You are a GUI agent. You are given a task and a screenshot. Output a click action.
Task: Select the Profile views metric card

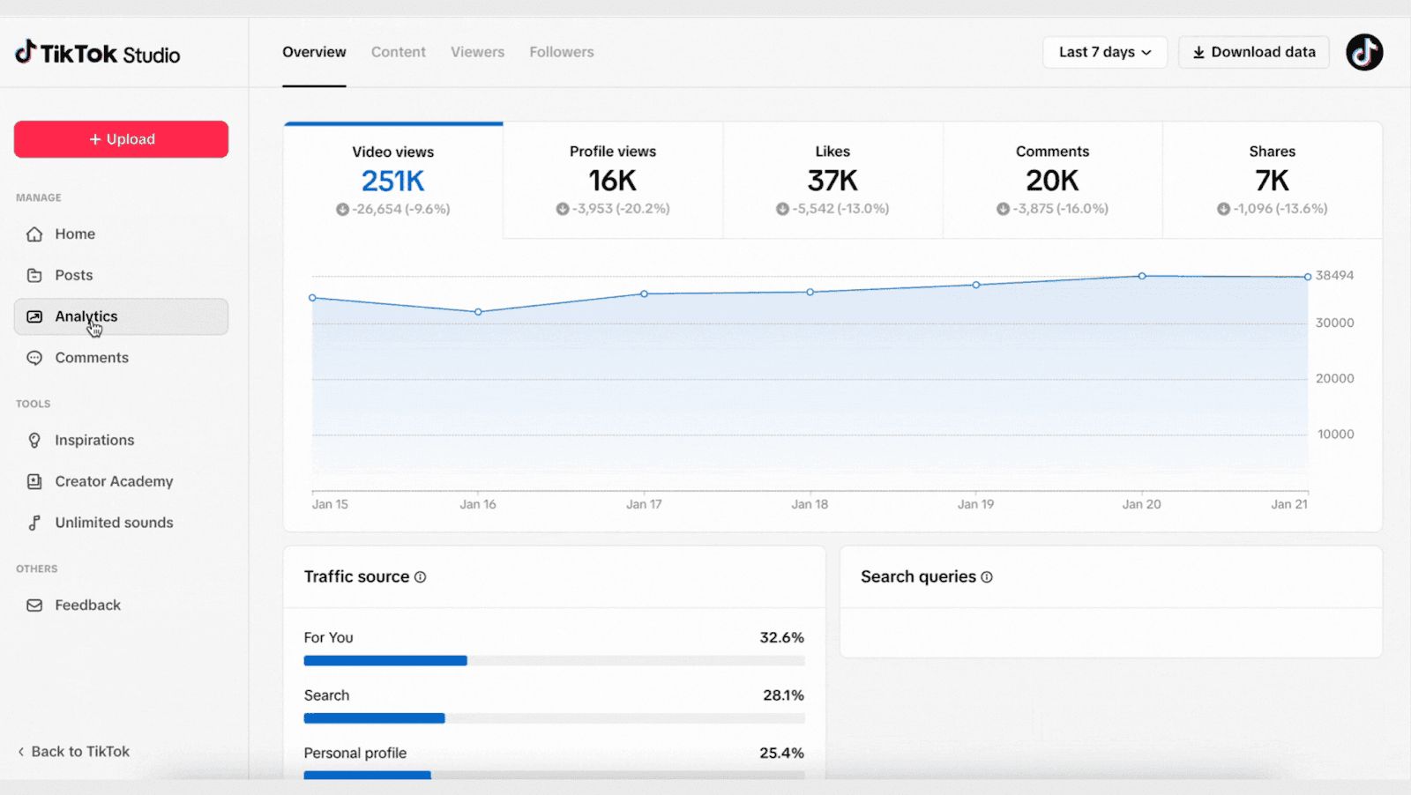(613, 181)
